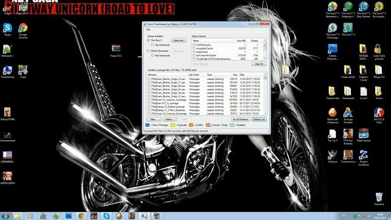The height and width of the screenshot is (220, 391).
Task: Open Skype from the taskbar
Action: pos(106,216)
